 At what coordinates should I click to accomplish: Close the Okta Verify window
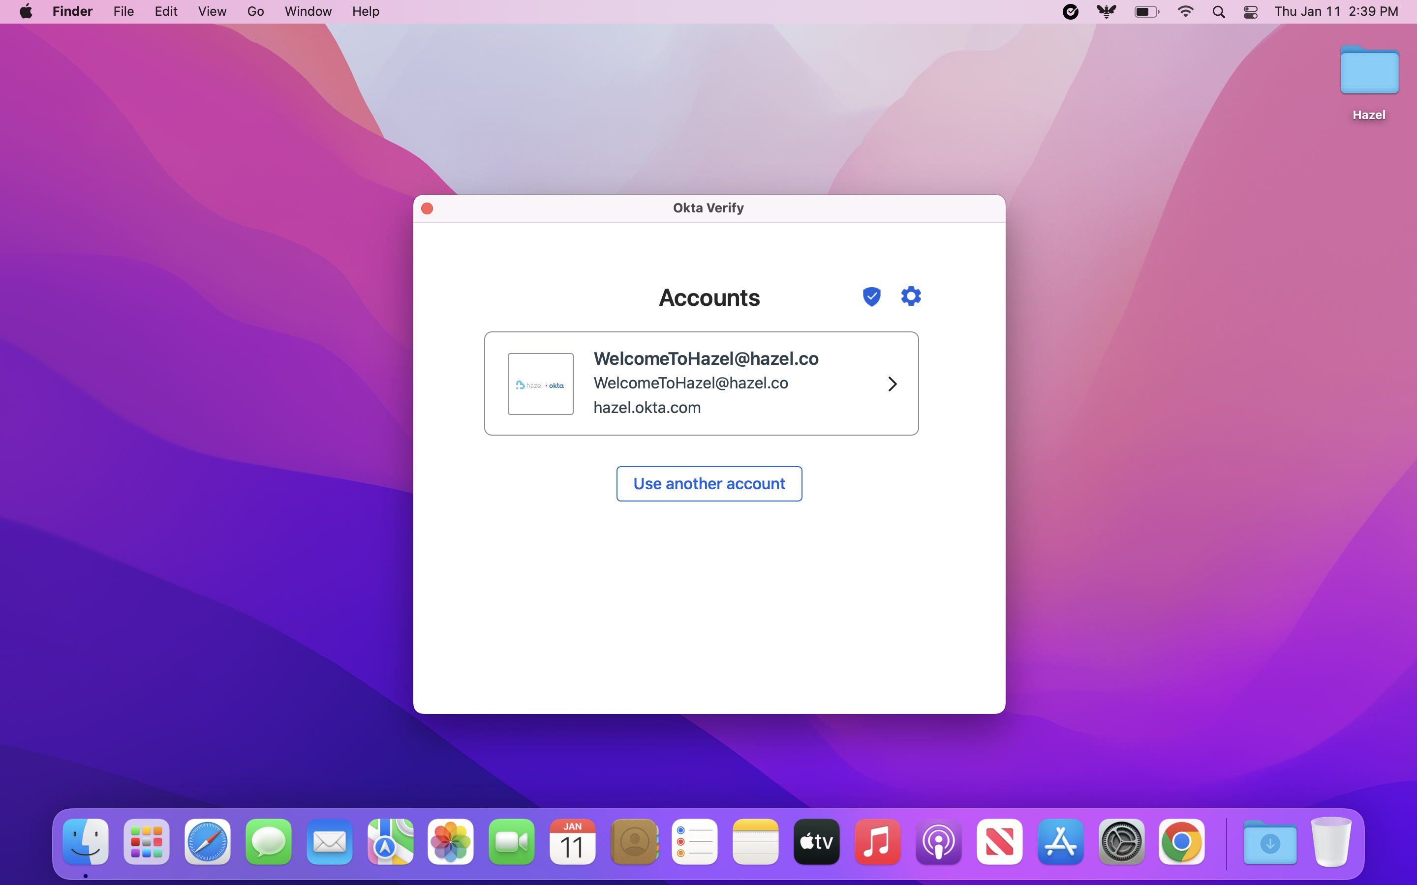(x=427, y=208)
